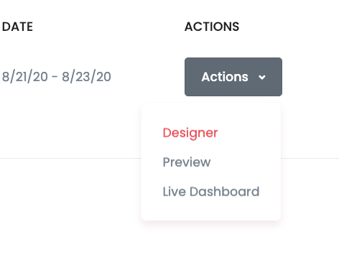This screenshot has width=339, height=263.
Task: Click the gray Preview link
Action: pos(187,162)
